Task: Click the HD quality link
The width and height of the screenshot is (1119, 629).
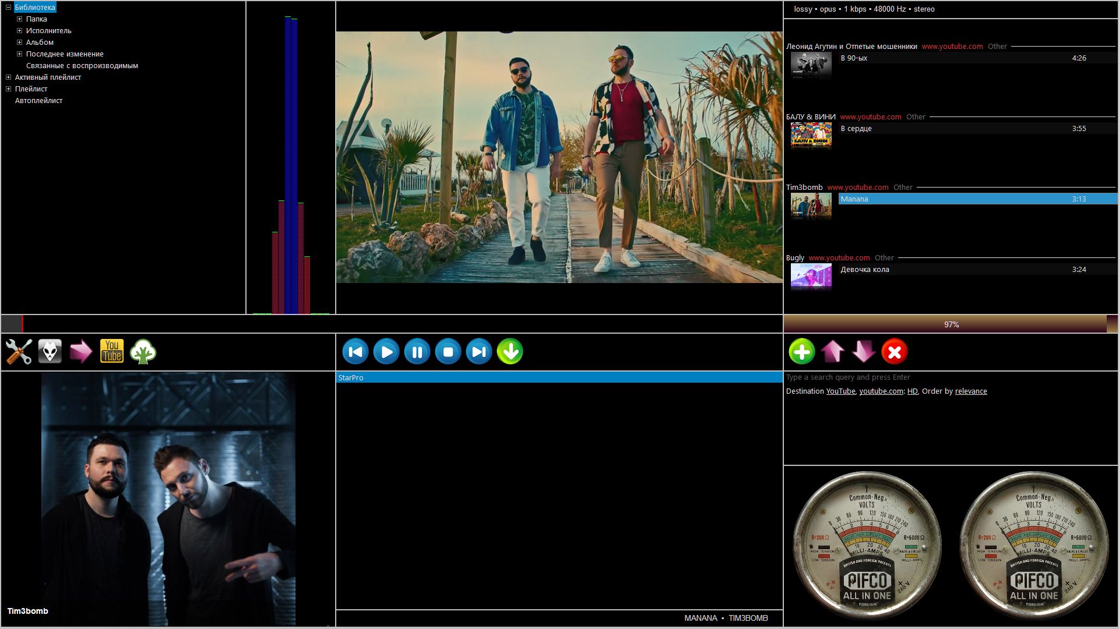Action: tap(912, 391)
